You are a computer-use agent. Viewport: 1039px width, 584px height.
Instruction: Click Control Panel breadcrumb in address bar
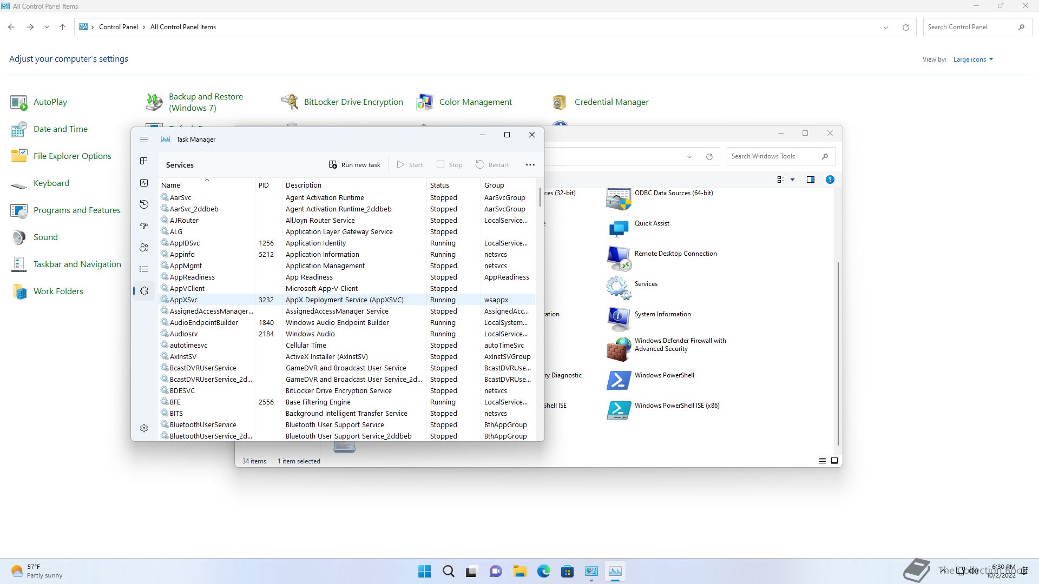[118, 27]
